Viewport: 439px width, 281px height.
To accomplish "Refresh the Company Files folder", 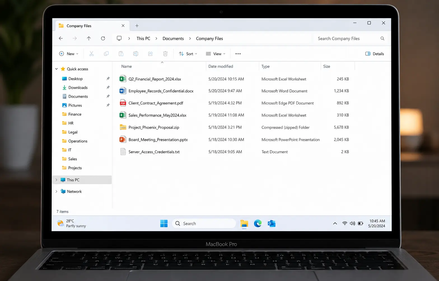I will tap(103, 38).
